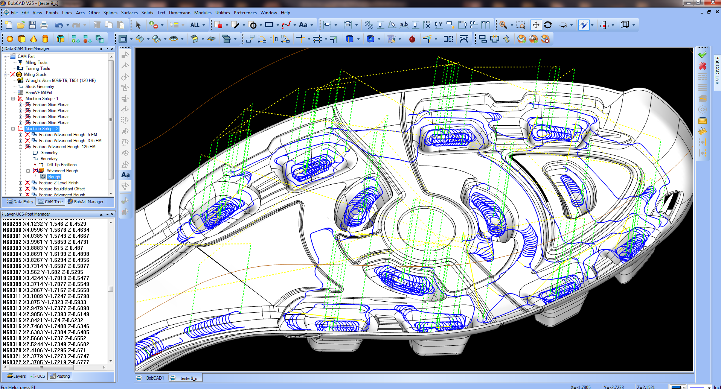Open the UCS tab
The width and height of the screenshot is (721, 389).
point(38,376)
